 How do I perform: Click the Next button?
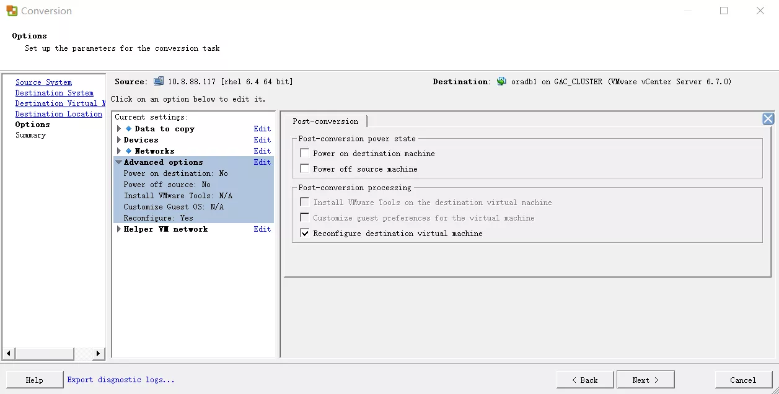point(645,380)
